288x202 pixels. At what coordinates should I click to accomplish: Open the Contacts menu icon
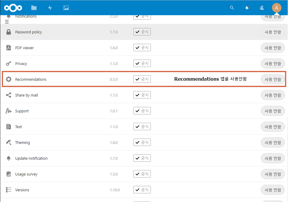pos(262,8)
